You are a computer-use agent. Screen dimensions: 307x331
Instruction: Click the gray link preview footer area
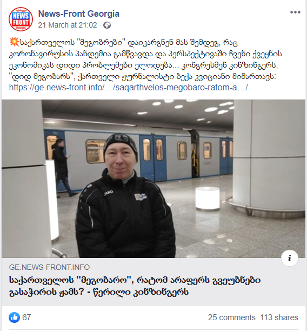tap(153, 281)
